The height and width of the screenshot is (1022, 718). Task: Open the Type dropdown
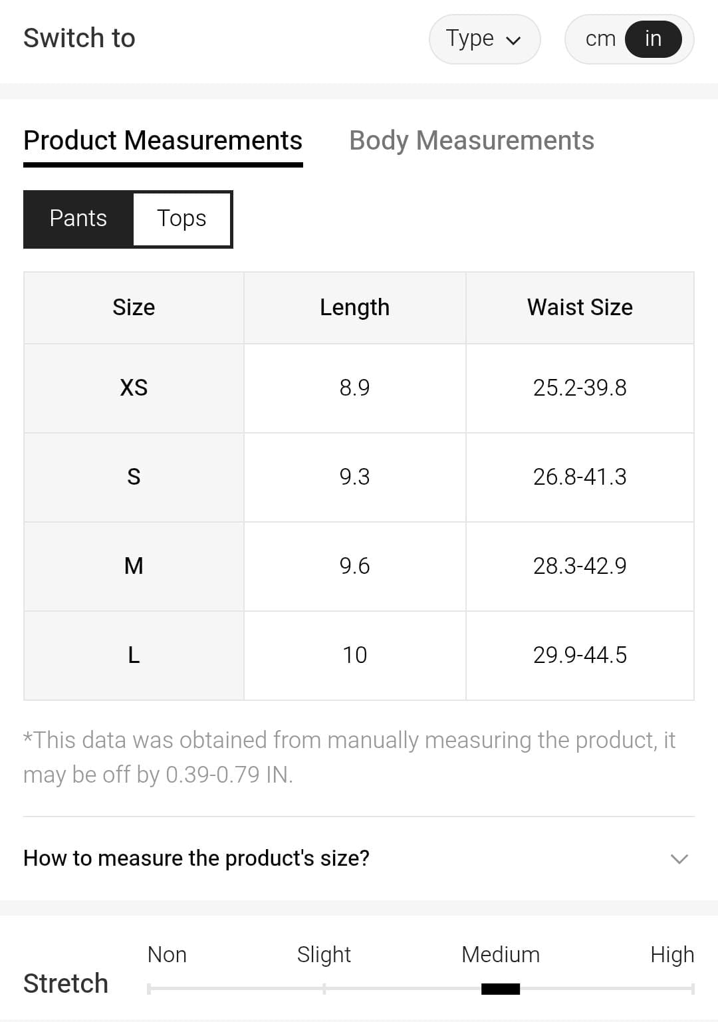pyautogui.click(x=483, y=39)
